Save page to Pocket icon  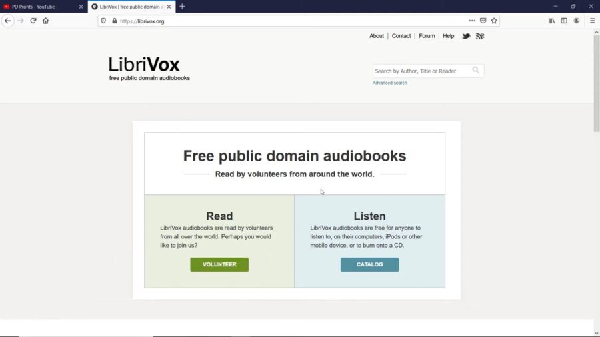[x=483, y=21]
